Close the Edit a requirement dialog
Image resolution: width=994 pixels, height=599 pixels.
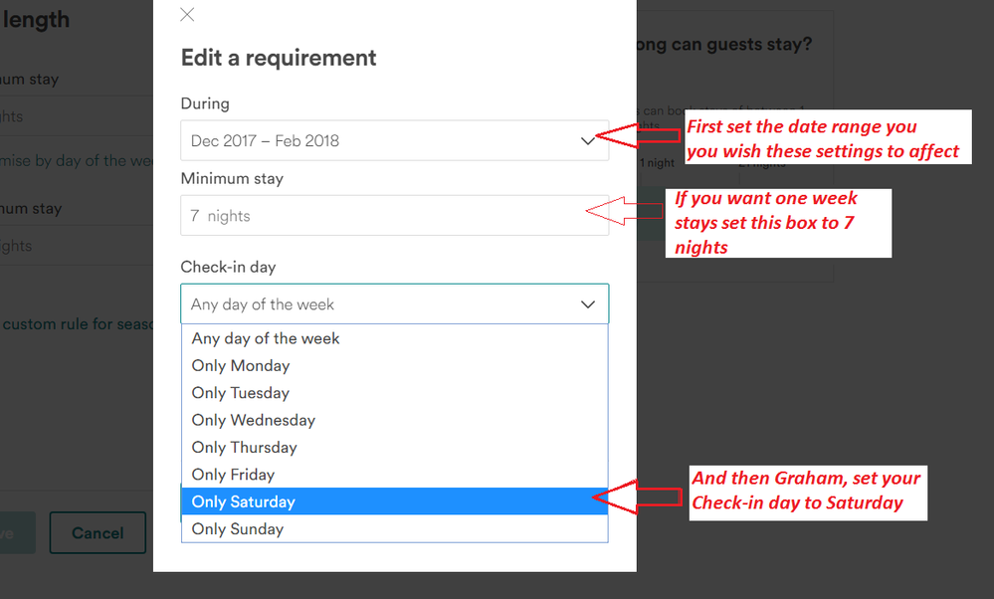tap(187, 15)
